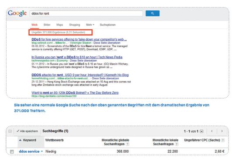This screenshot has width=236, height=158.
Task: Click the Suchbegriffe (1) heading
Action: (x=56, y=131)
